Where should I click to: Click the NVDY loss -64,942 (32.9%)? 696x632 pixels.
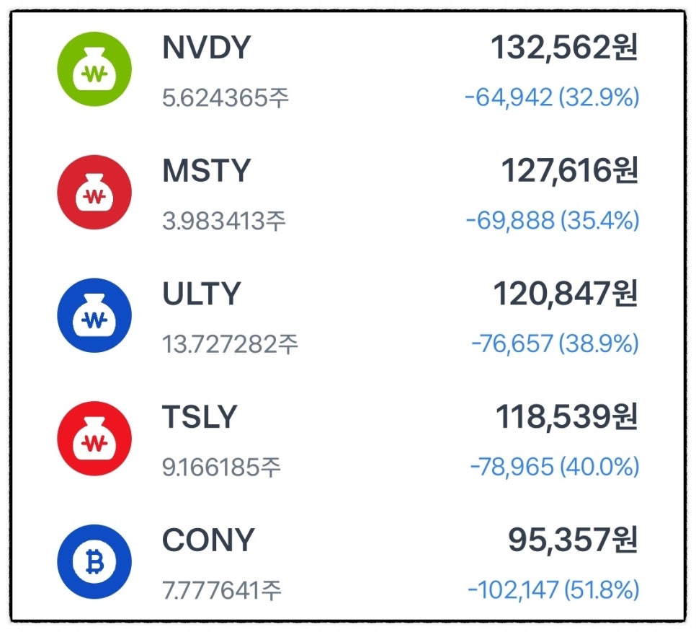pos(552,97)
